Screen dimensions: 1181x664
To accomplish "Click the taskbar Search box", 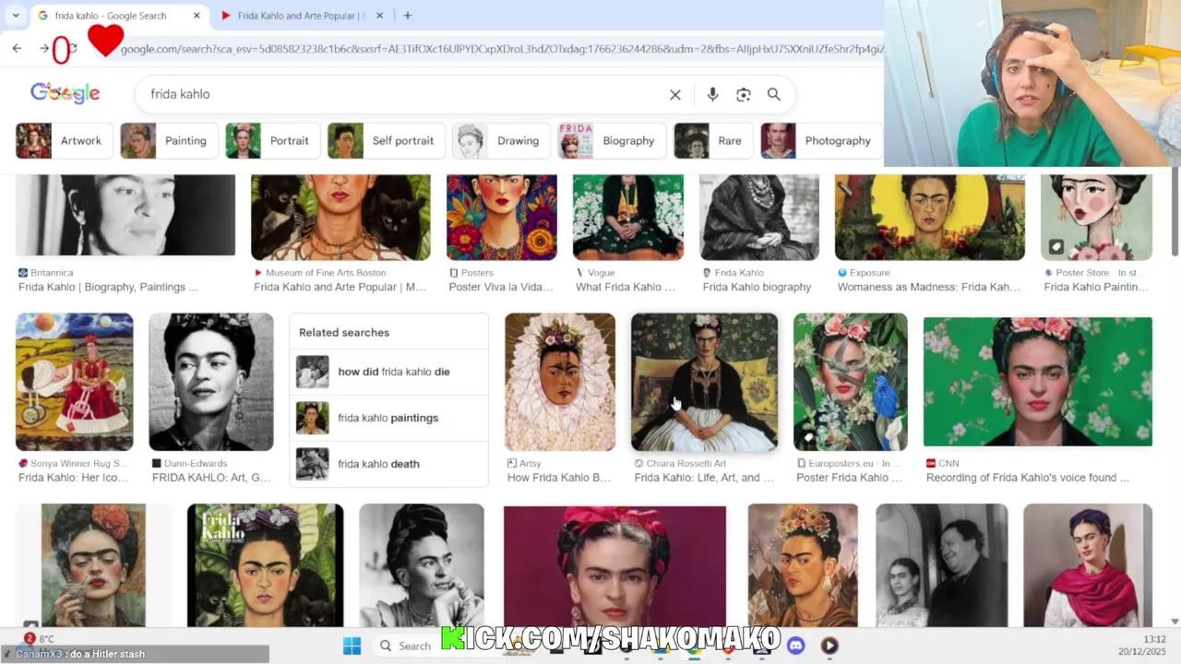I will 406,646.
